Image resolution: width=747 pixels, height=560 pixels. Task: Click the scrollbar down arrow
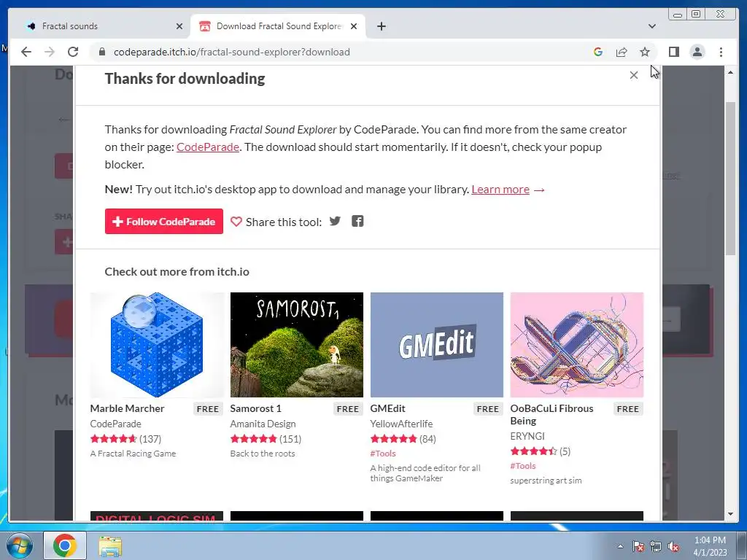click(730, 514)
